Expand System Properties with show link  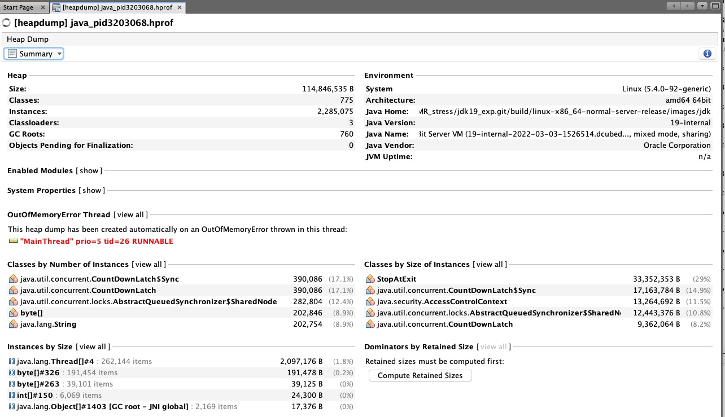(91, 190)
